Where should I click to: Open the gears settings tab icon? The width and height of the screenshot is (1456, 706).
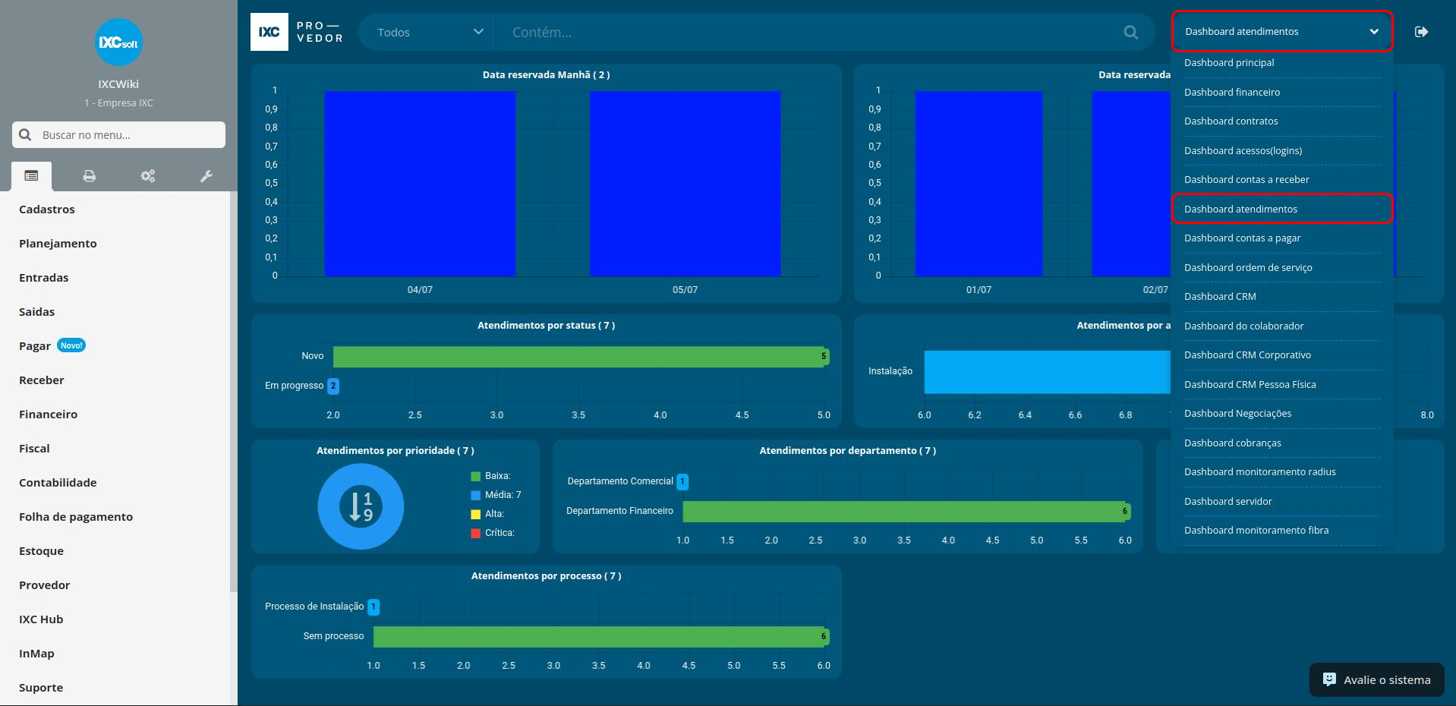tap(148, 176)
